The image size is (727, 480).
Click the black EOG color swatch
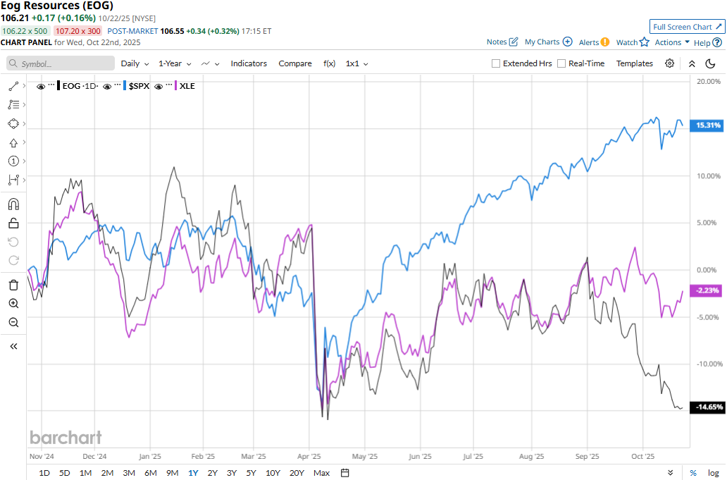58,86
